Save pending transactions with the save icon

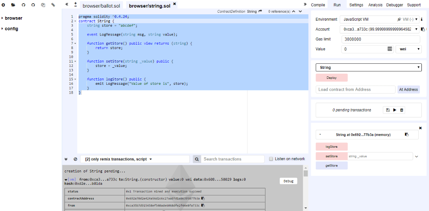tap(388, 110)
